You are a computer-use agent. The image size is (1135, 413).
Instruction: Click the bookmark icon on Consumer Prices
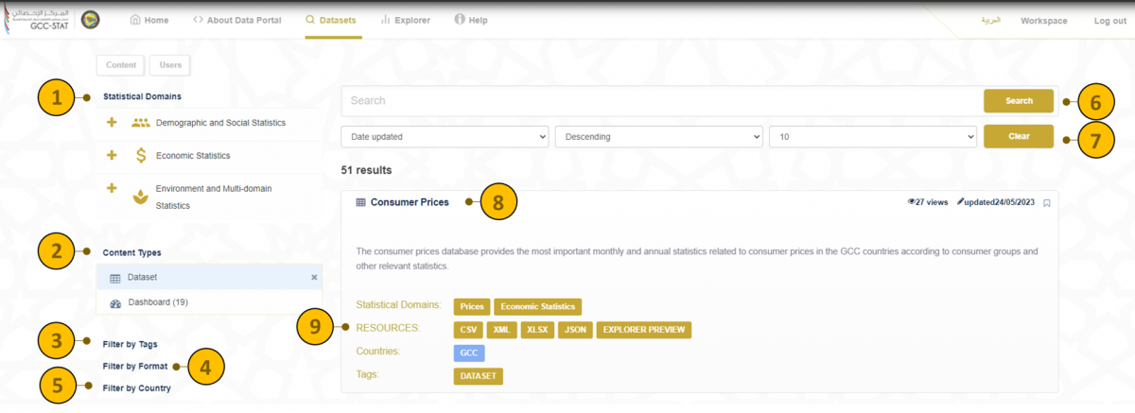click(x=1047, y=202)
